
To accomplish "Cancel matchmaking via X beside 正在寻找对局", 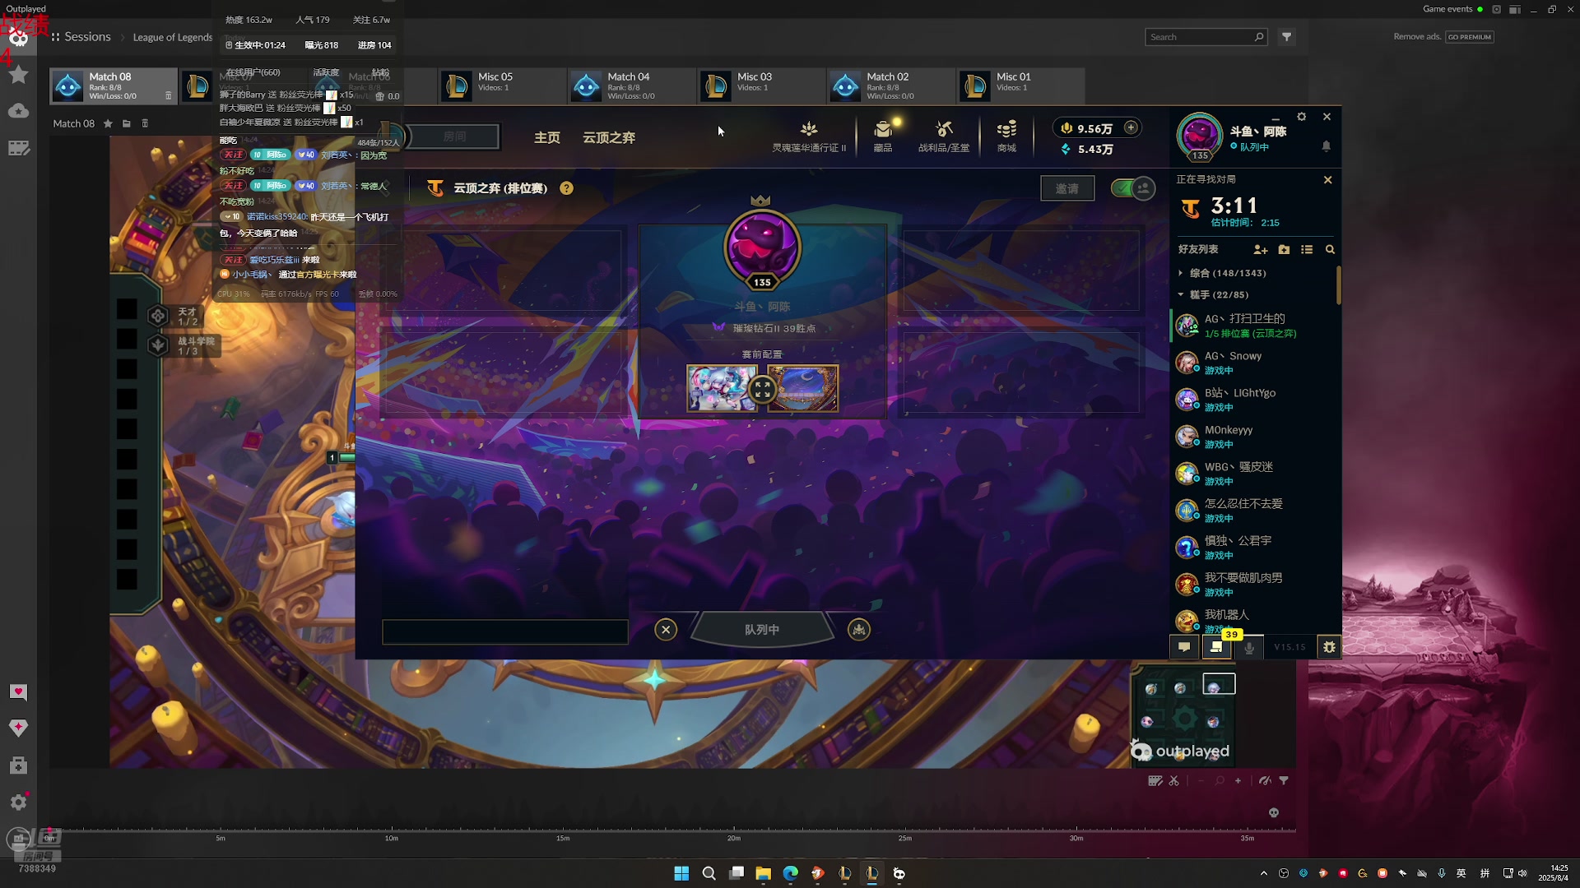I will [1327, 179].
